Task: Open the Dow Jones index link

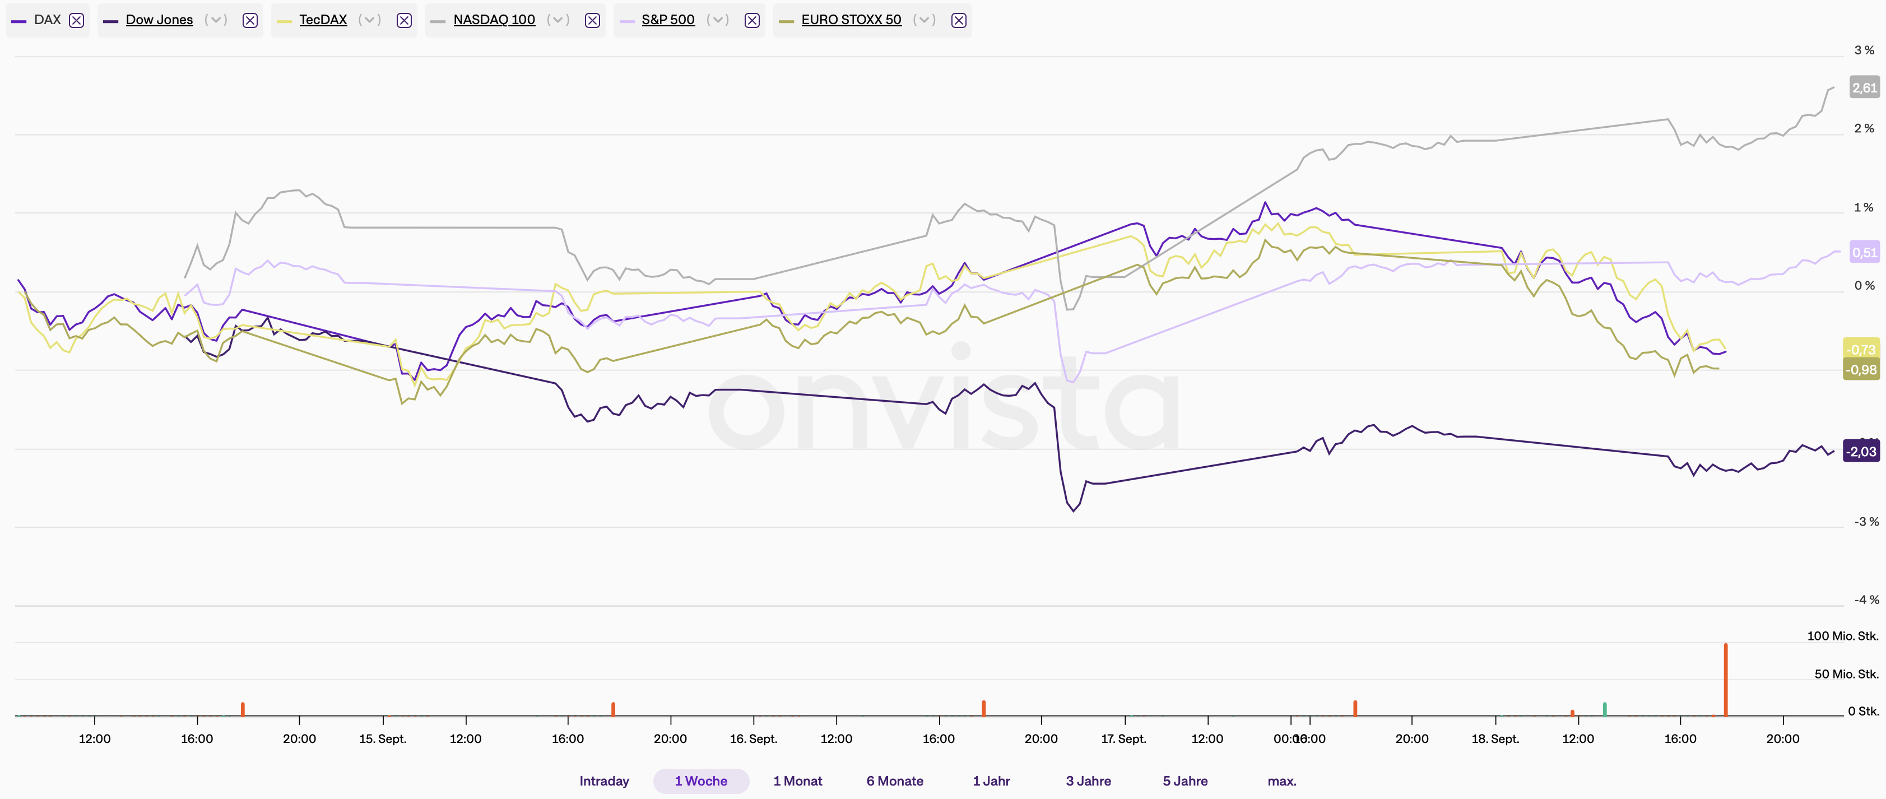Action: coord(160,20)
